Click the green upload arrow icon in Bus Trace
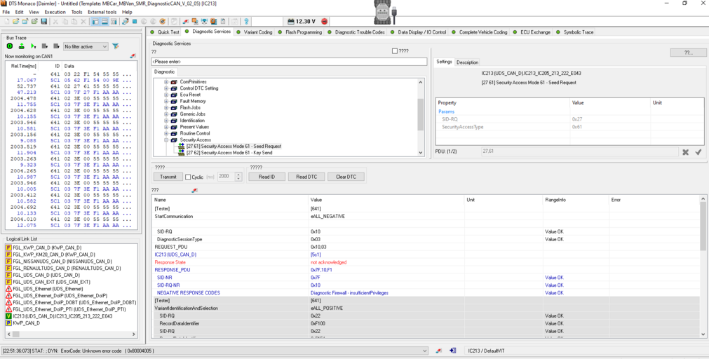The width and height of the screenshot is (709, 359). coord(21,46)
